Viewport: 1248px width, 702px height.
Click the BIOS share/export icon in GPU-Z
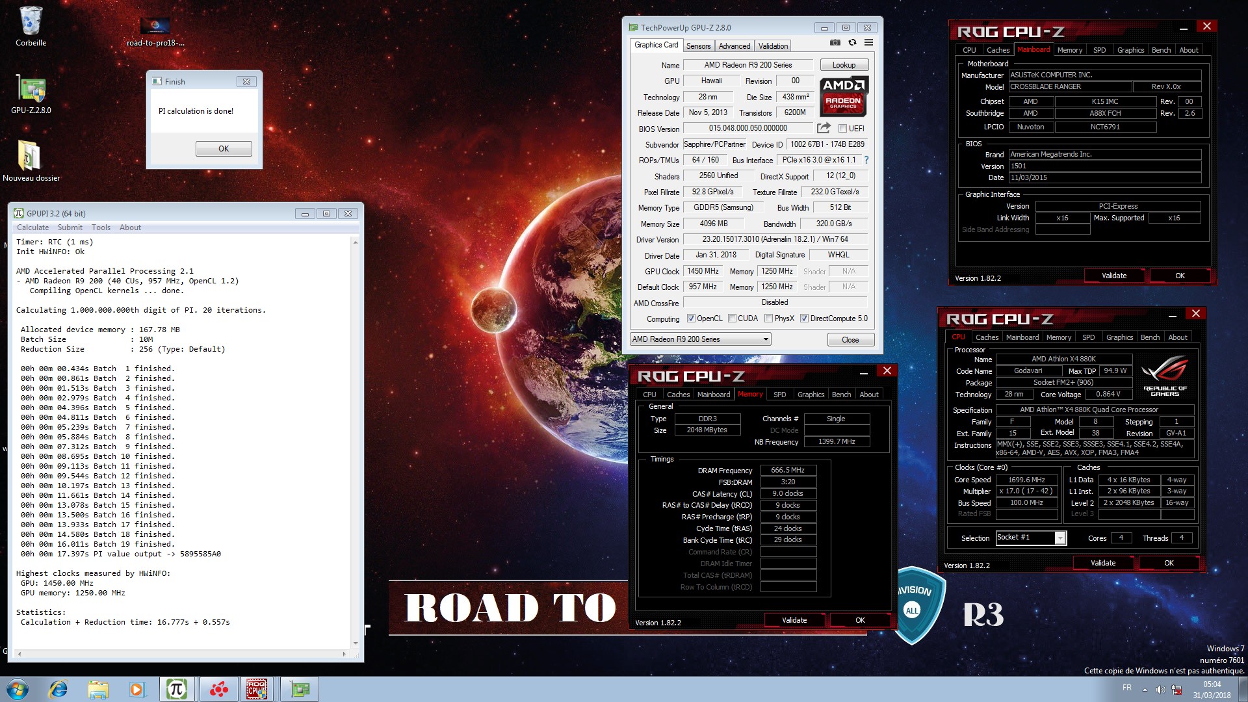pos(824,128)
